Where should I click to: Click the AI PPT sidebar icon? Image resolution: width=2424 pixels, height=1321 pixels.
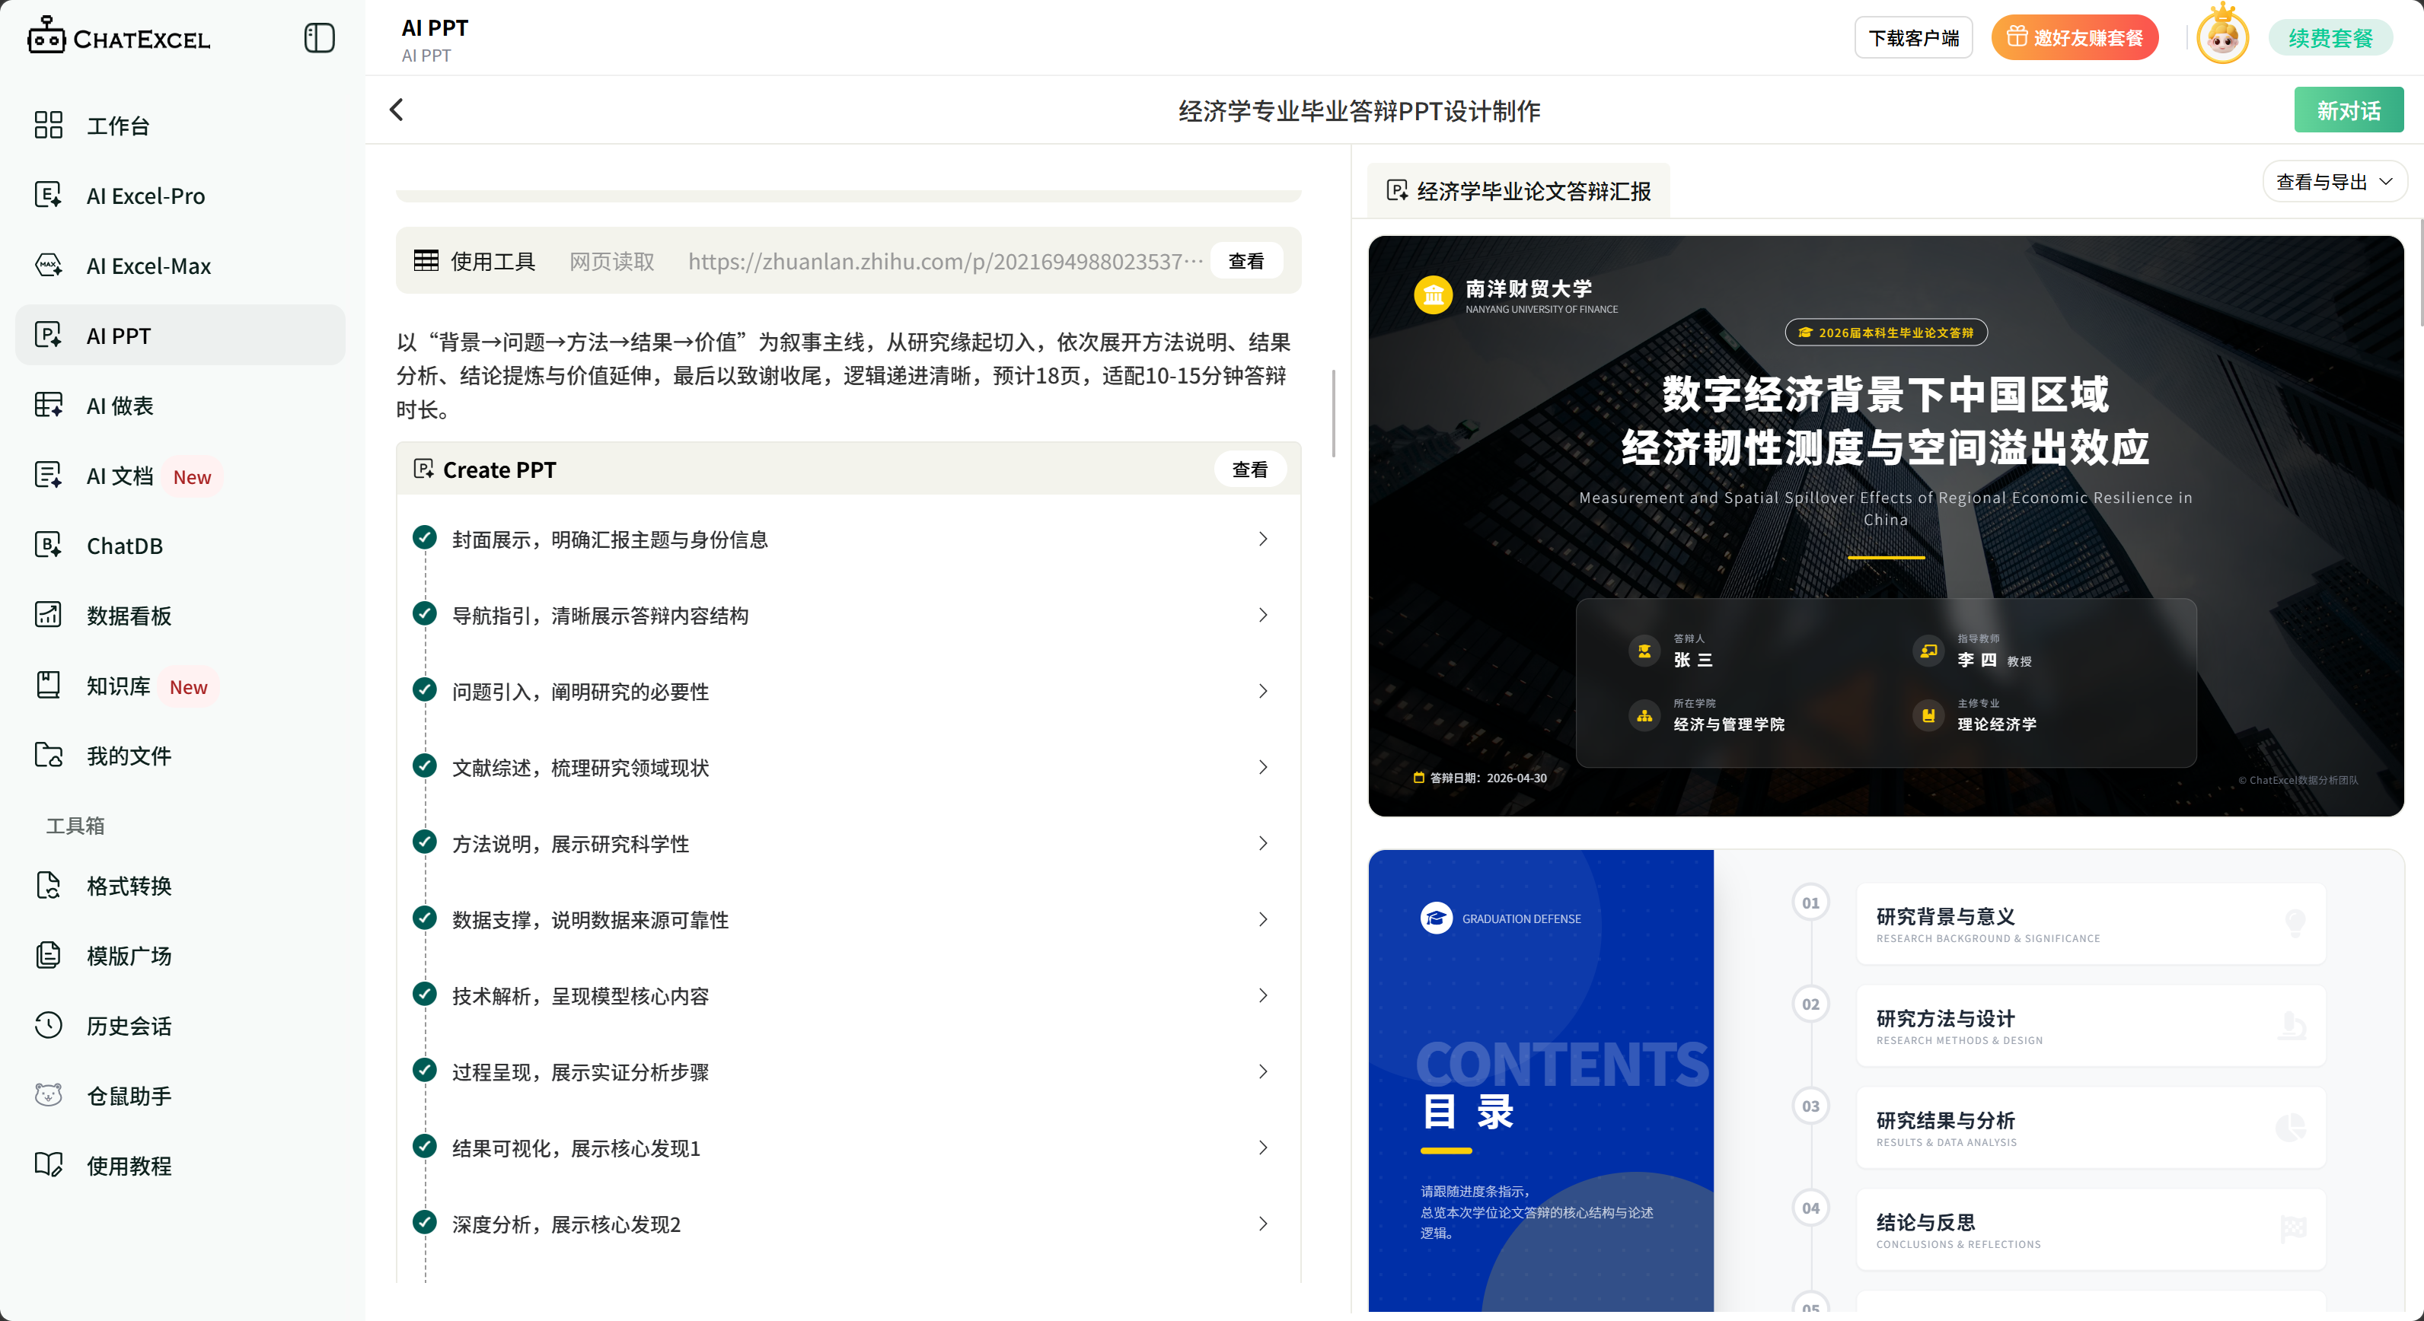coord(48,335)
